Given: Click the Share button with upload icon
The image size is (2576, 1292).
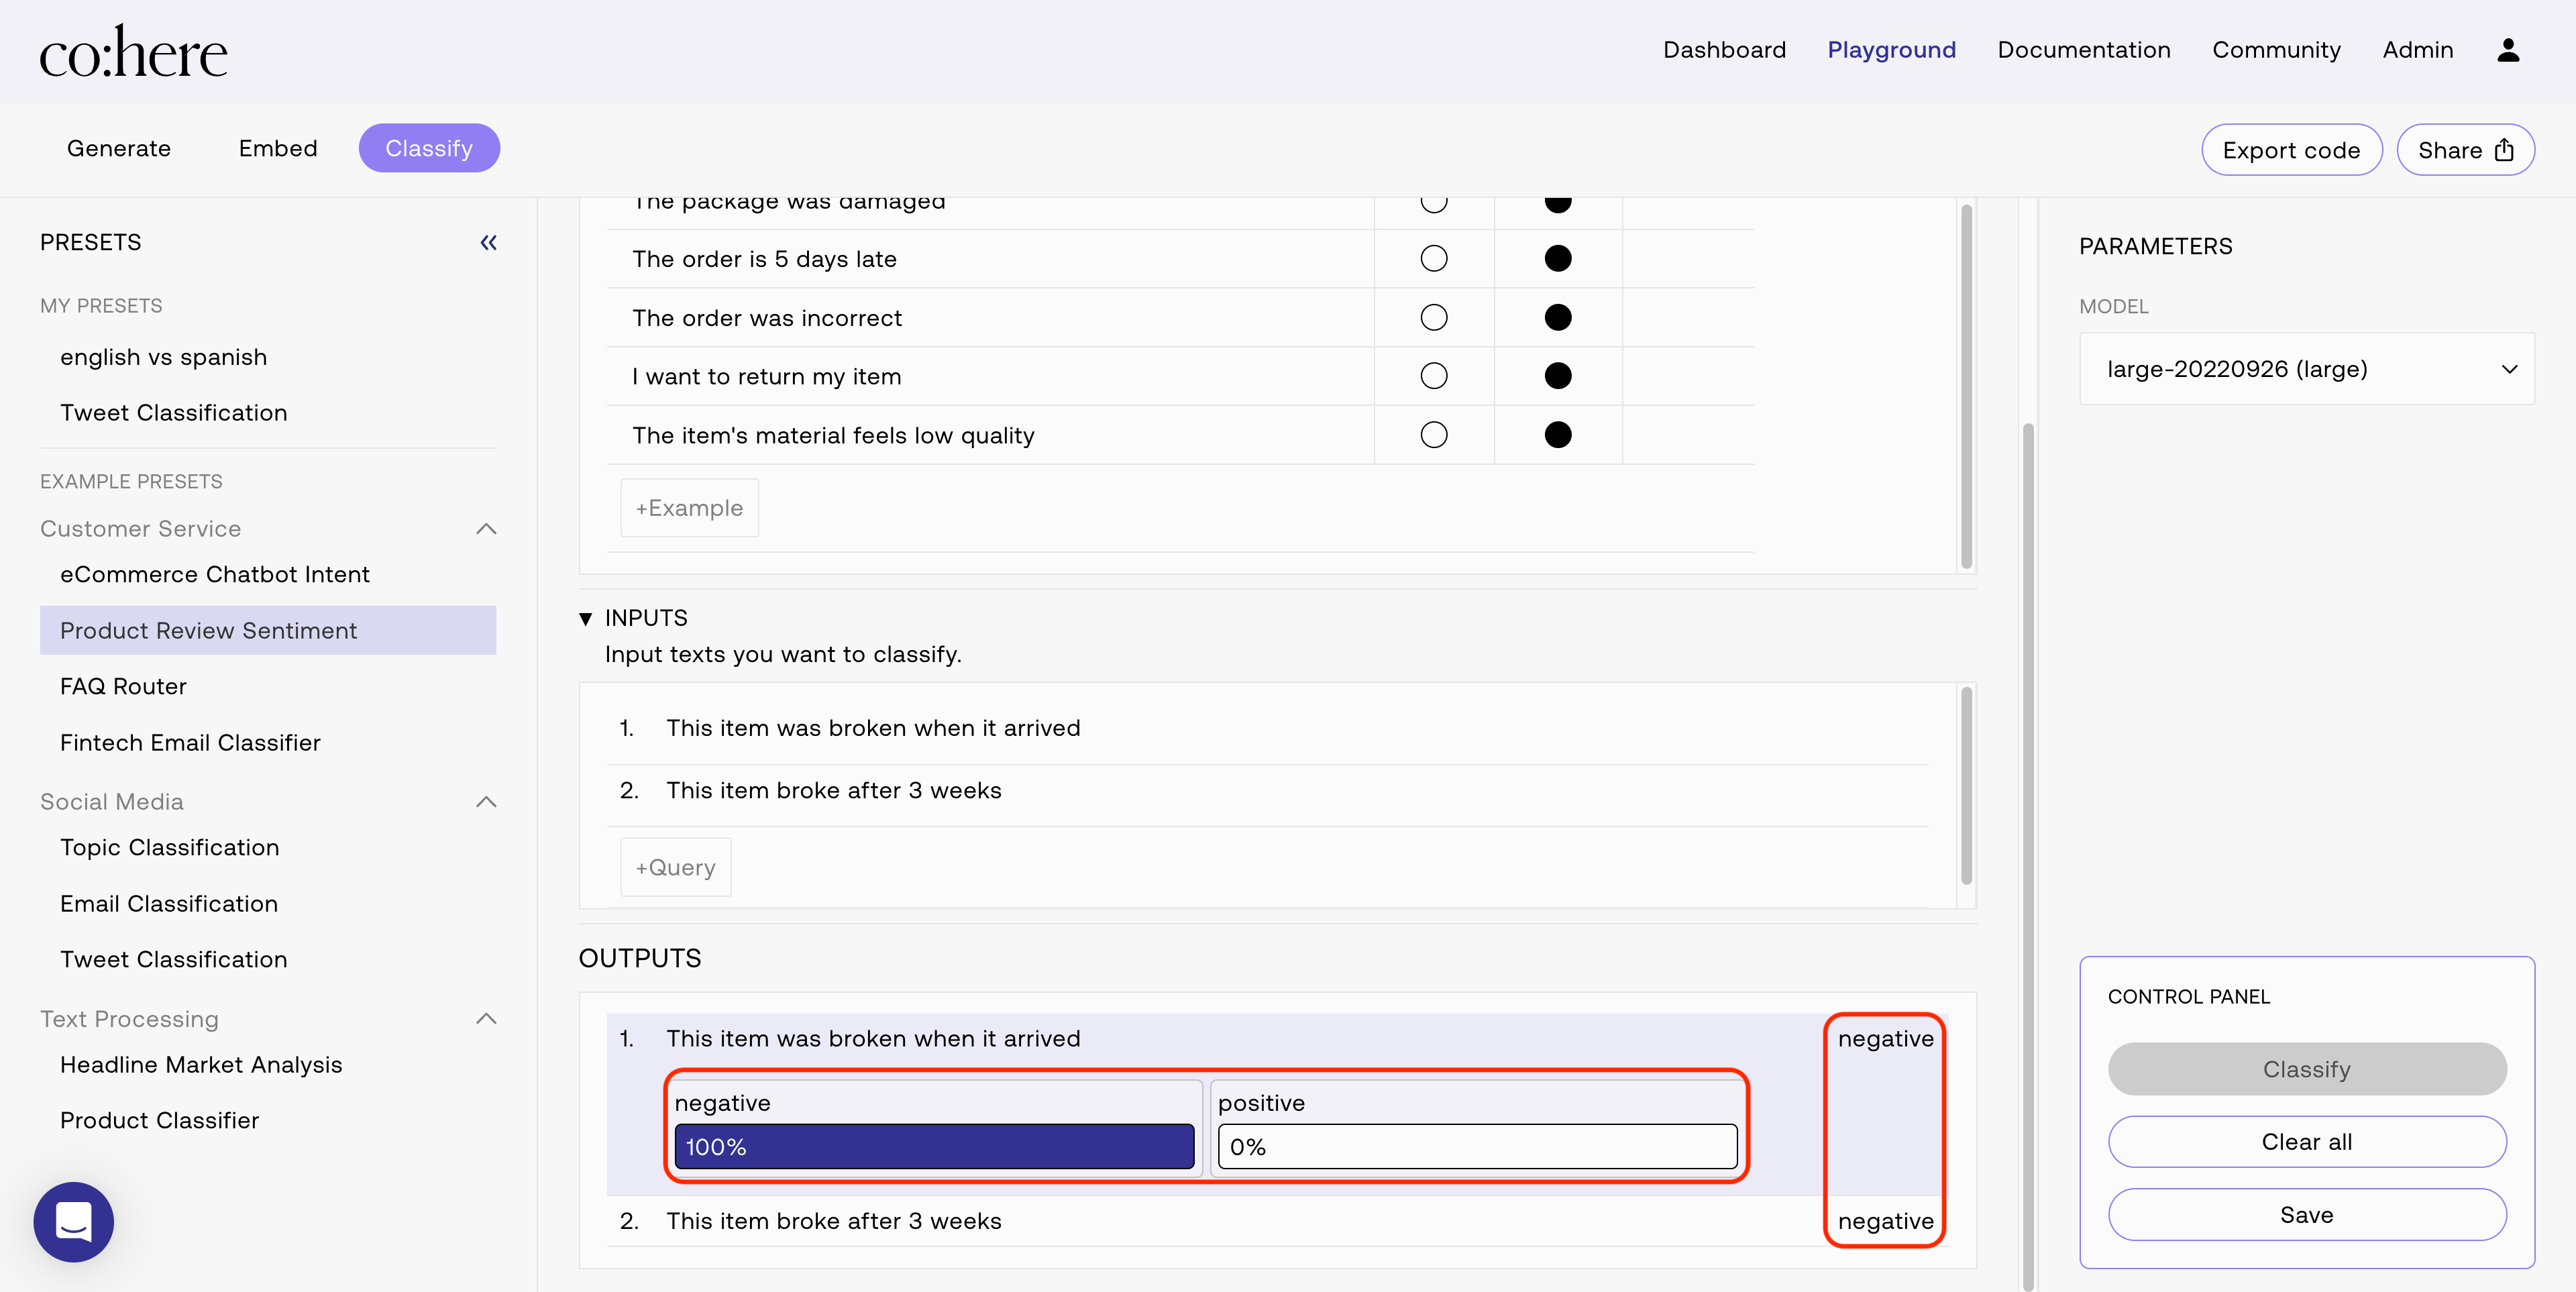Looking at the screenshot, I should pyautogui.click(x=2464, y=150).
